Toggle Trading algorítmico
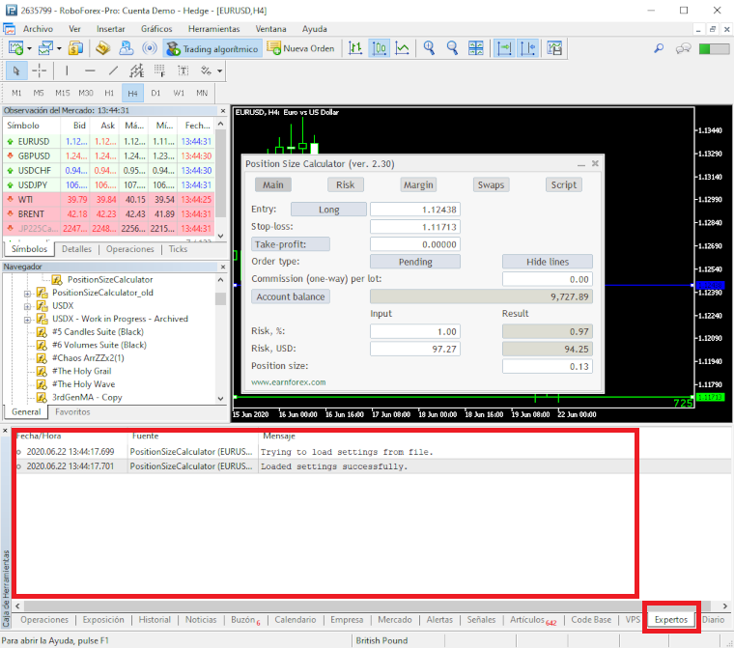This screenshot has width=734, height=648. [x=212, y=48]
